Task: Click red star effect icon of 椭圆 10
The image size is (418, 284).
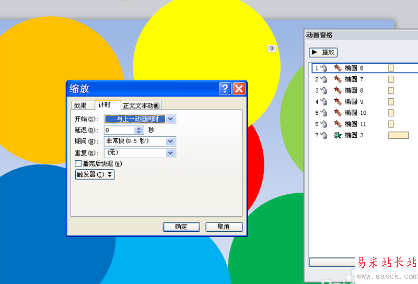Action: click(x=338, y=113)
